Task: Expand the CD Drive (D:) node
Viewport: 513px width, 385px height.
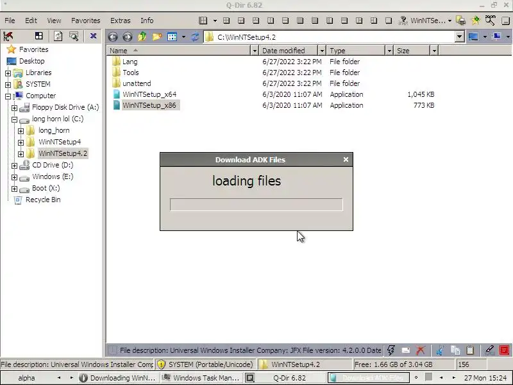Action: (x=14, y=166)
